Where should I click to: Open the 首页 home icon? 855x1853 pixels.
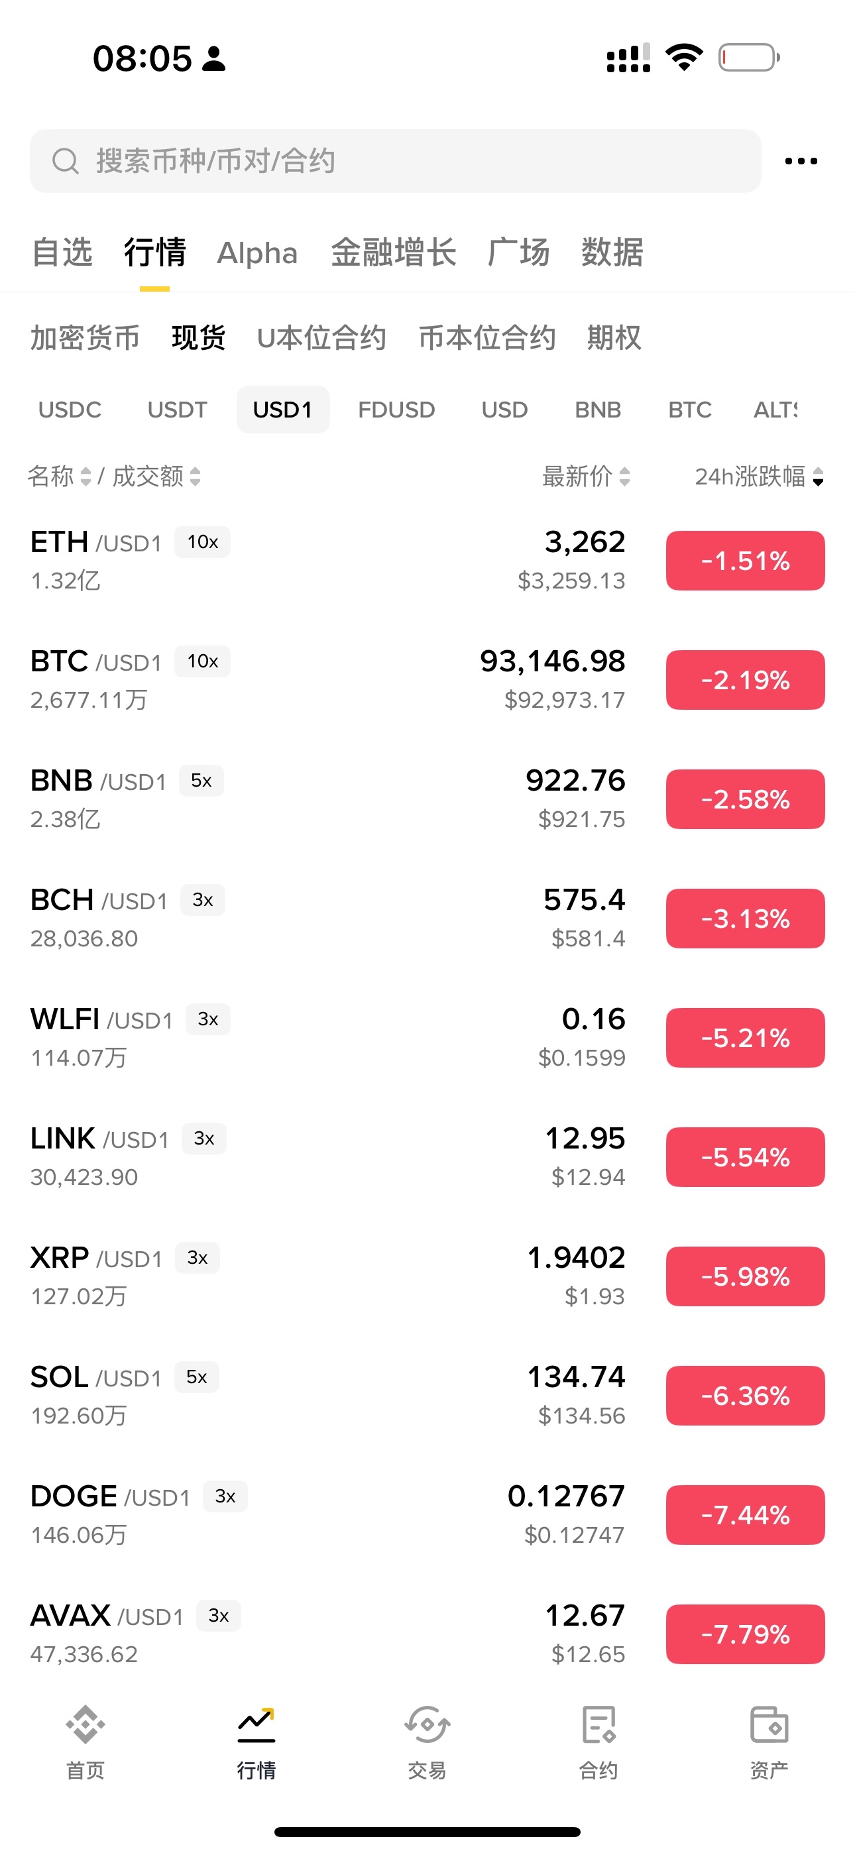[85, 1725]
